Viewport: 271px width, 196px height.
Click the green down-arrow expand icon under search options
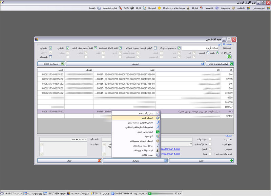[x=229, y=57]
